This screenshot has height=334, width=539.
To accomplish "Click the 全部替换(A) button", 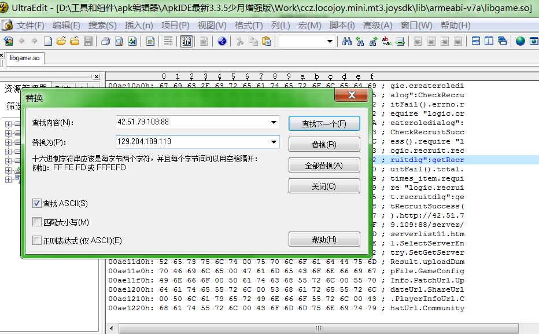I will [324, 166].
